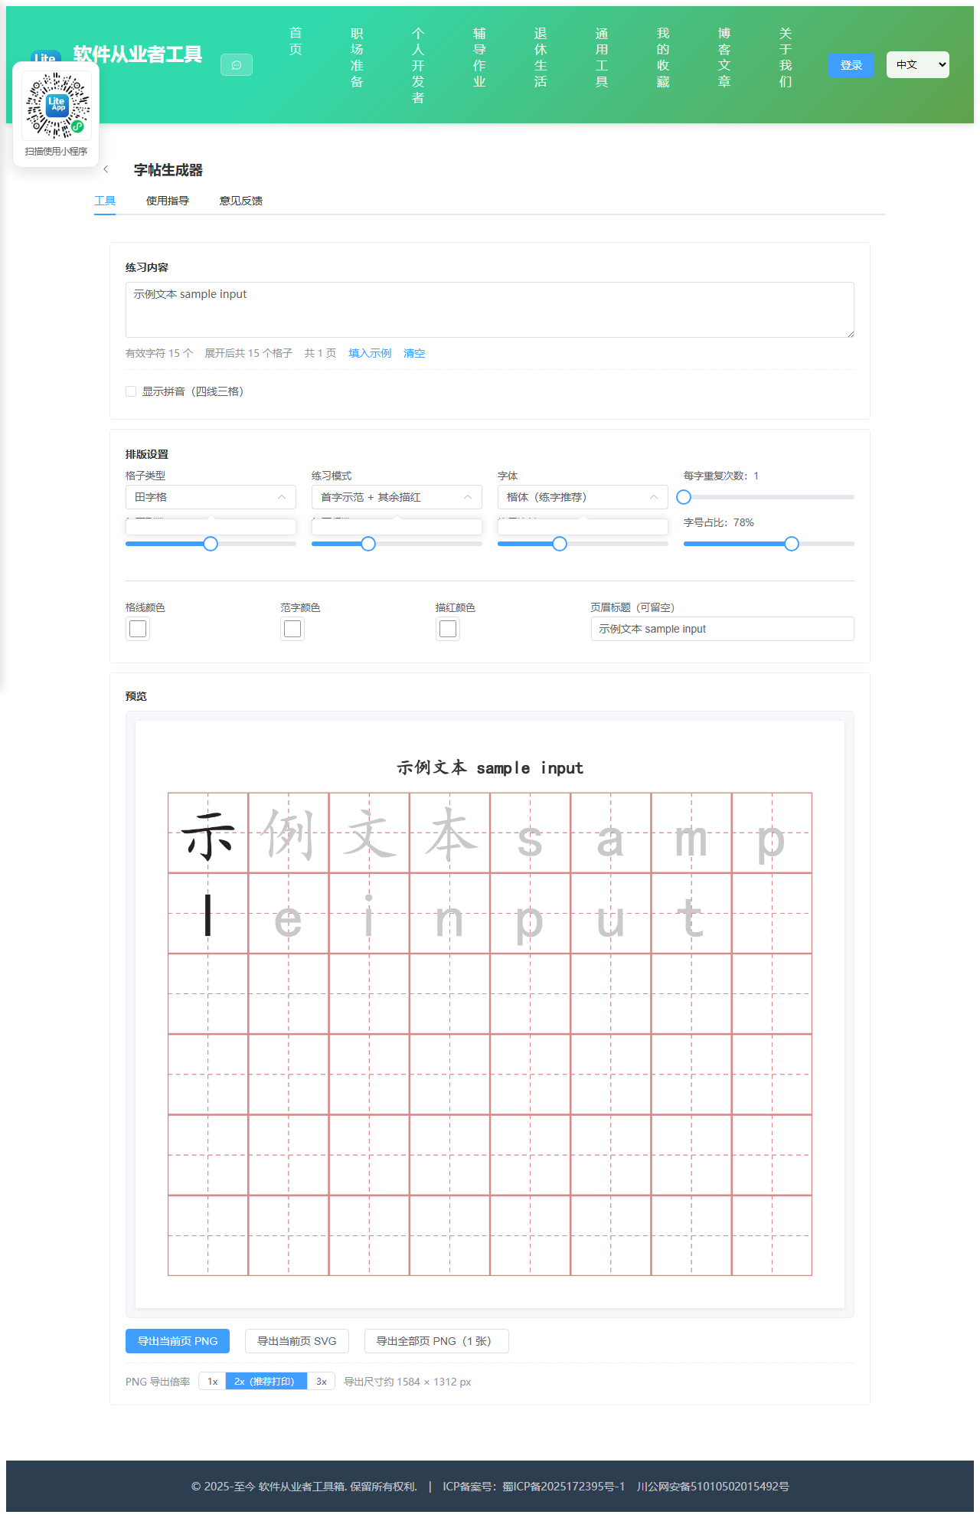
Task: Click the 软件从业者工具 site title
Action: pos(138,54)
